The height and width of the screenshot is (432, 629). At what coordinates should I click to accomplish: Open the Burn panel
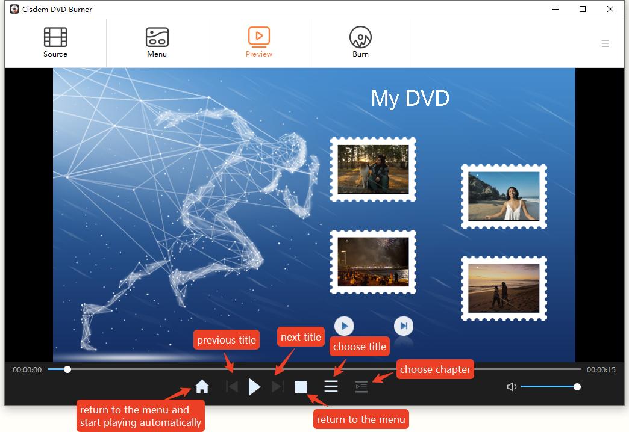pos(360,42)
